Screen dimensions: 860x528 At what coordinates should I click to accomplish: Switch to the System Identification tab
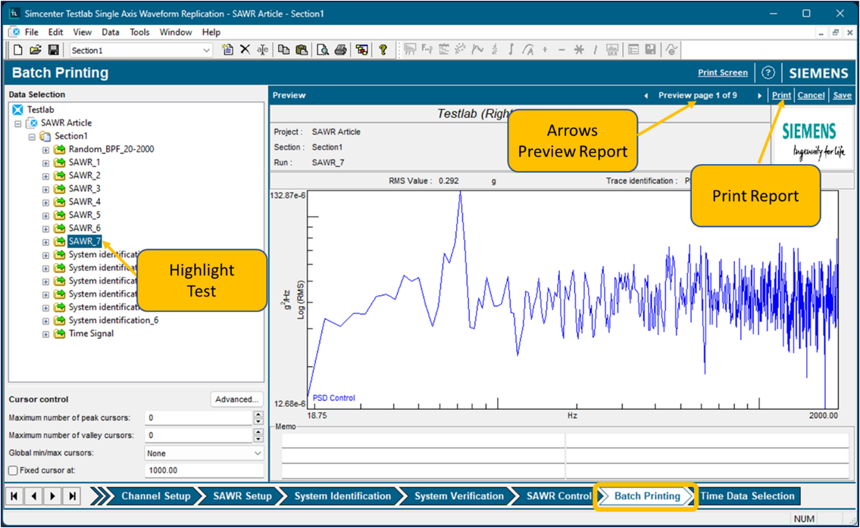click(x=342, y=496)
